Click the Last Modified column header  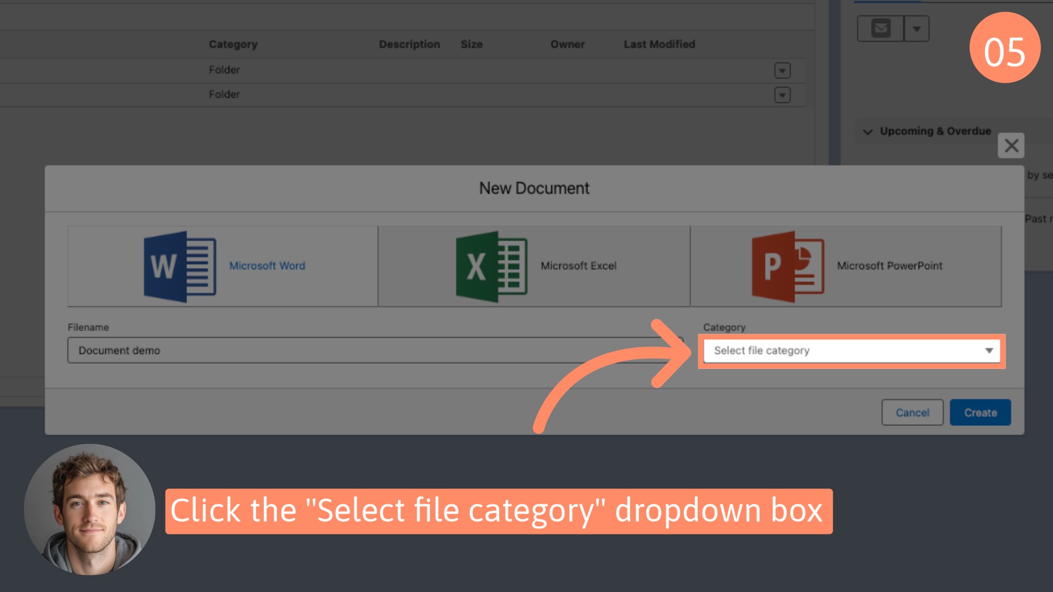pyautogui.click(x=660, y=44)
